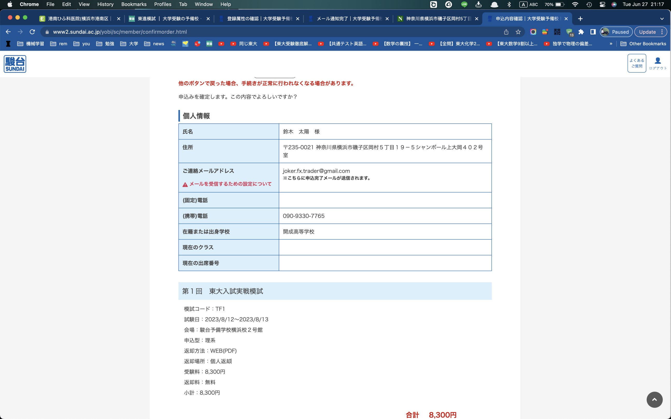Screen dimensions: 671x419
Task: Click the green 東進 bookmark icon
Action: point(209,43)
